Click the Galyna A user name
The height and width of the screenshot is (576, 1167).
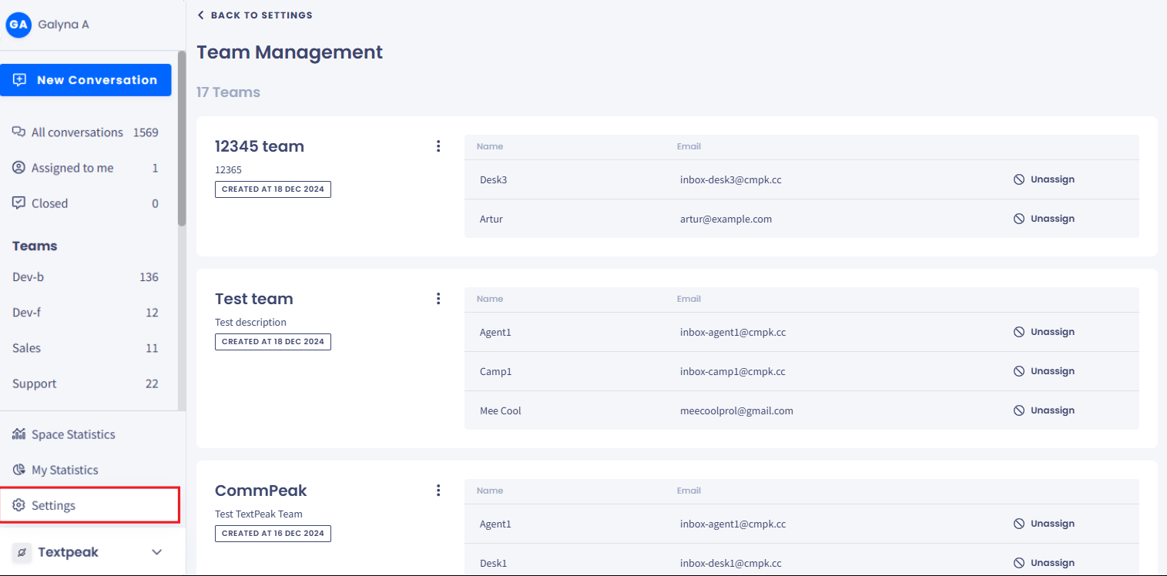click(x=63, y=25)
